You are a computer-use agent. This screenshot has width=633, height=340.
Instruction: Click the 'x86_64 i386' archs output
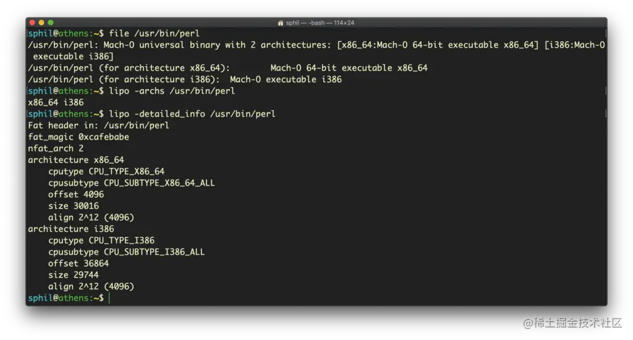pyautogui.click(x=56, y=103)
